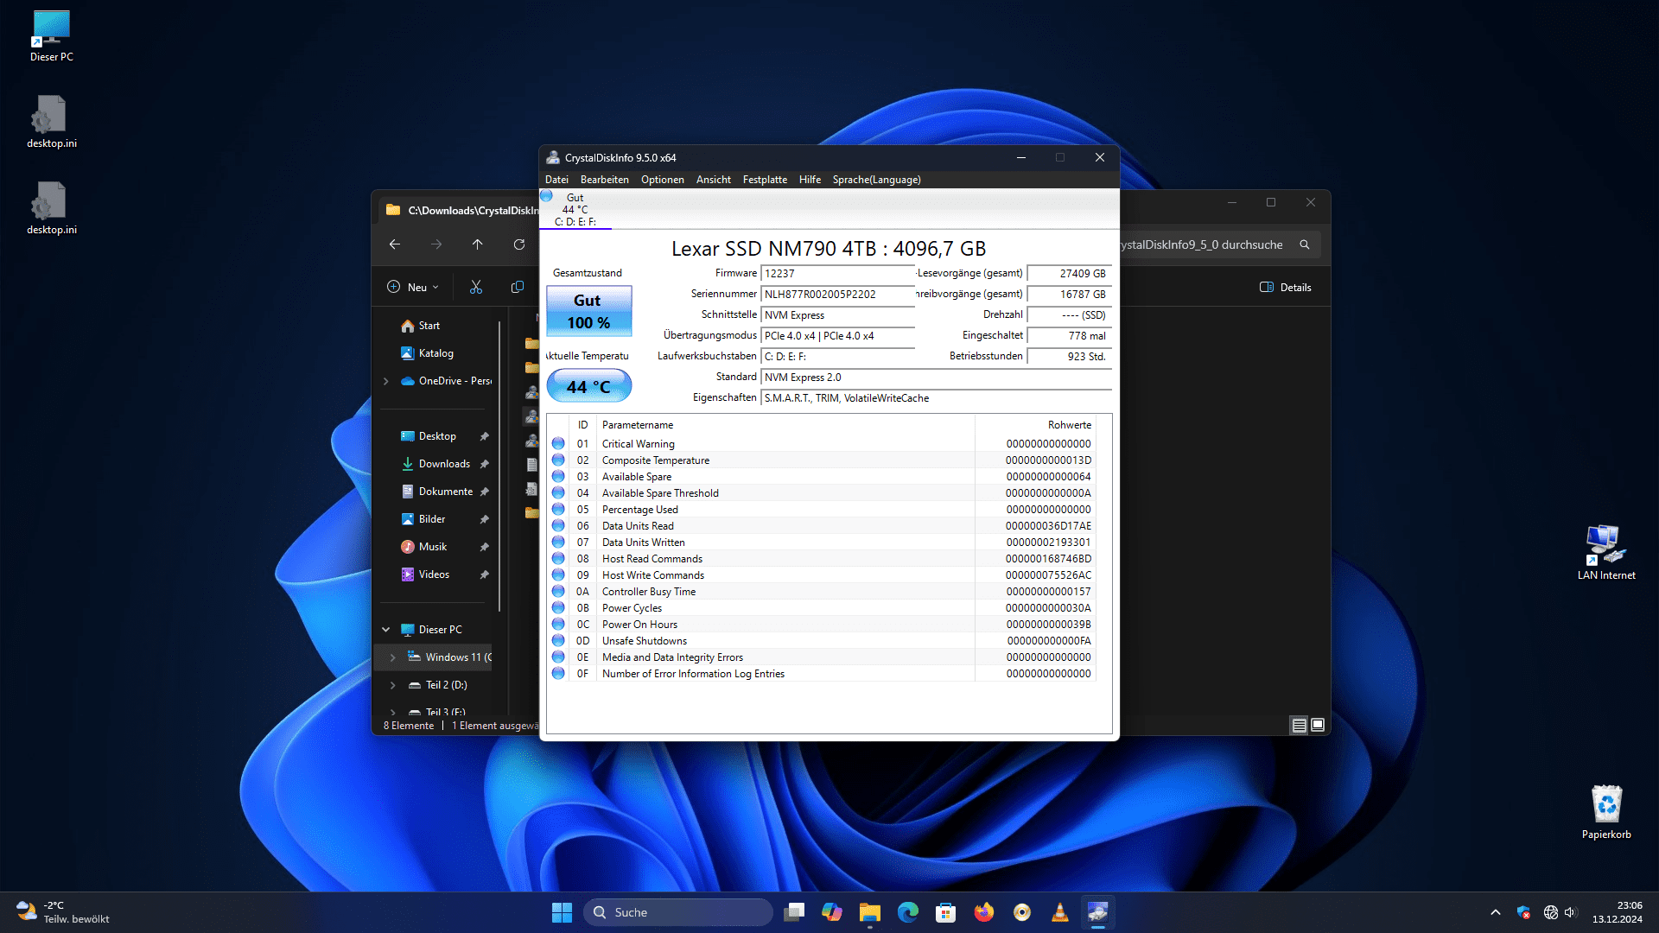
Task: Toggle the Details pane button
Action: pos(1285,287)
